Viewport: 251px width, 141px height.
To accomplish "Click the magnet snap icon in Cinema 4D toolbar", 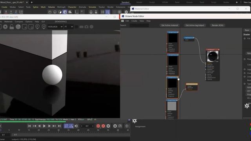I will (91, 12).
